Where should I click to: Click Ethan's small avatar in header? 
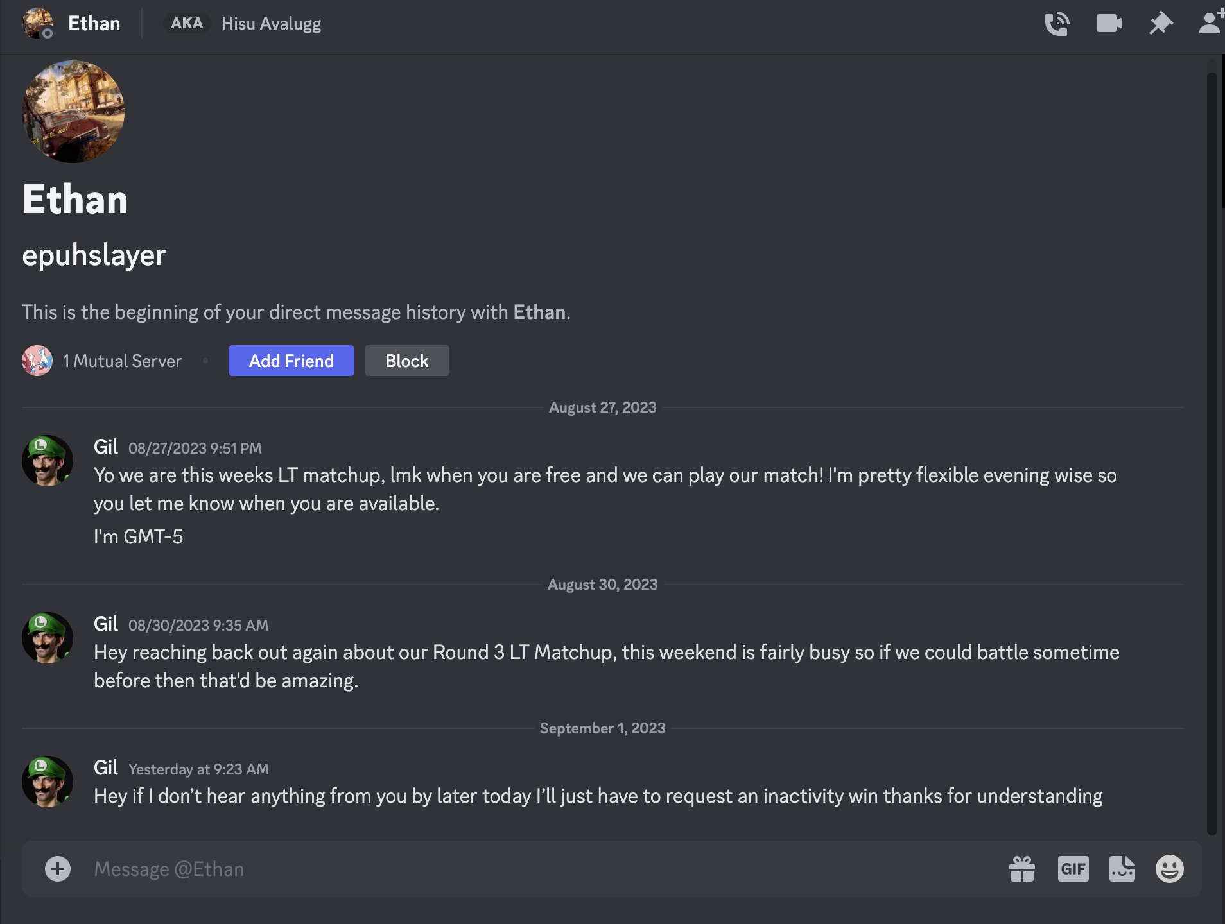click(x=37, y=23)
